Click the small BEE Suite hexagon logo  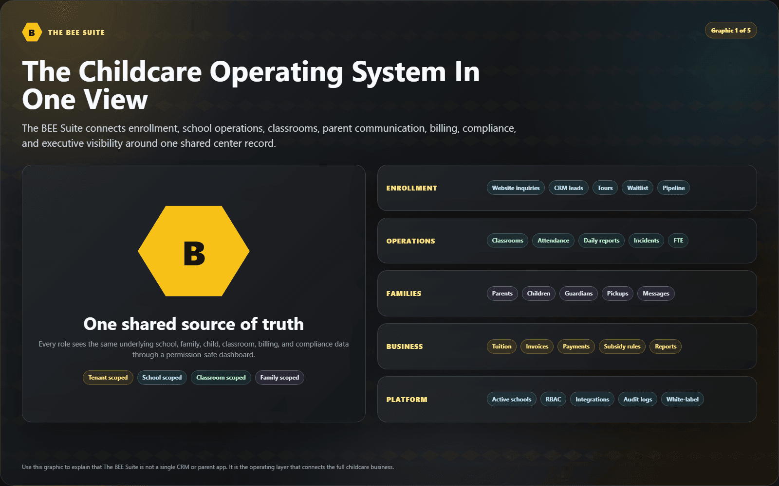(32, 33)
